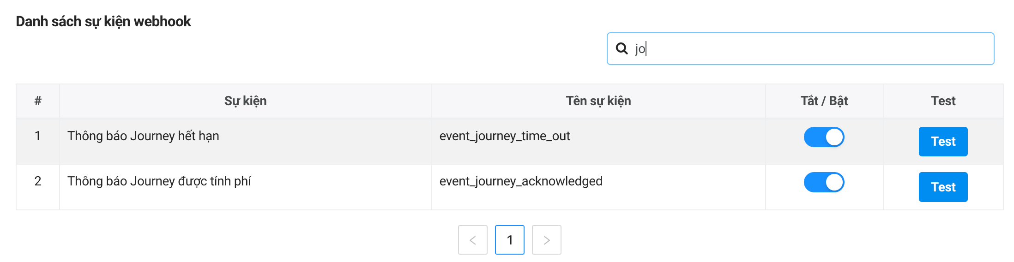This screenshot has height=262, width=1014.
Task: Click the event_journey_acknowledged name cell
Action: click(x=521, y=181)
